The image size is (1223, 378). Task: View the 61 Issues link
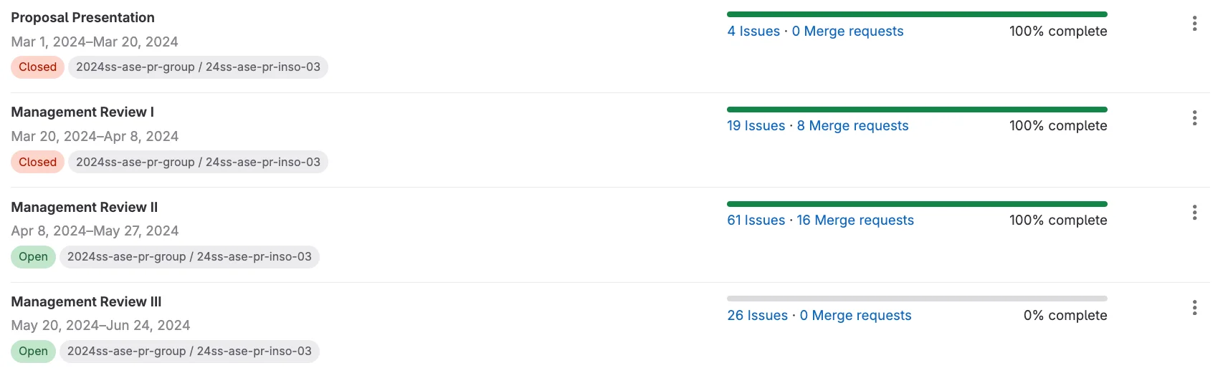(756, 220)
